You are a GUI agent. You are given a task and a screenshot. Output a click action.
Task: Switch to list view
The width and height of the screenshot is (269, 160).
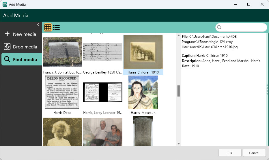coord(57,27)
